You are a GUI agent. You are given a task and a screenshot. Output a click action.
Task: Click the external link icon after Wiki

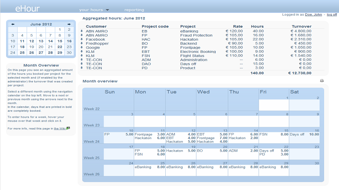pos(68,128)
